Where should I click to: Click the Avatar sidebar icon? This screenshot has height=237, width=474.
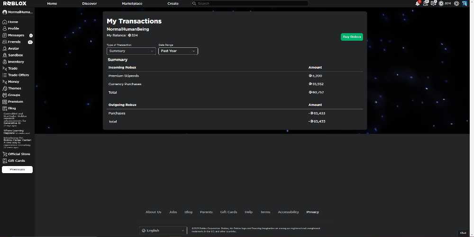5,49
